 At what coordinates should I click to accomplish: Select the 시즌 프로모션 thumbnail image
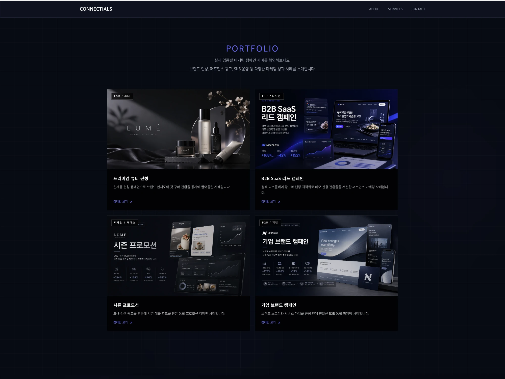179,256
